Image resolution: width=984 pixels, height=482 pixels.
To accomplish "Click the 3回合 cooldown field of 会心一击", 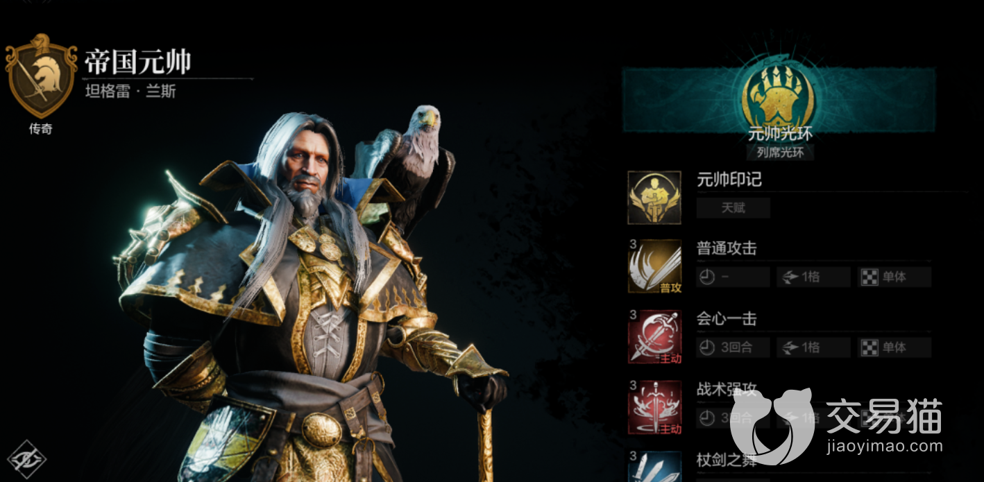I will (x=733, y=347).
